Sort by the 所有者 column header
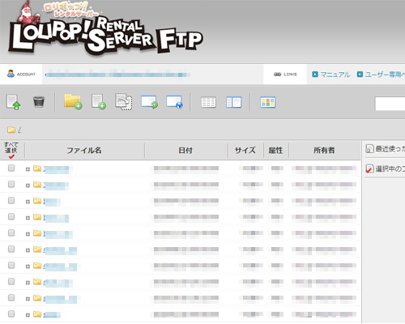Screen dimensions: 405x324 [x=324, y=151]
